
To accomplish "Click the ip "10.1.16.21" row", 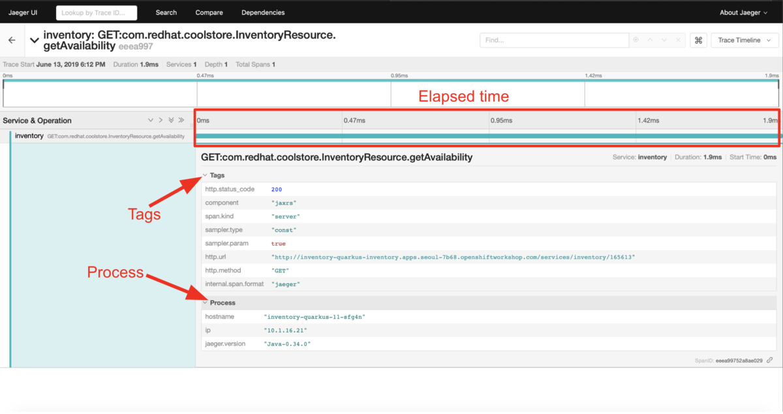I will (489, 330).
